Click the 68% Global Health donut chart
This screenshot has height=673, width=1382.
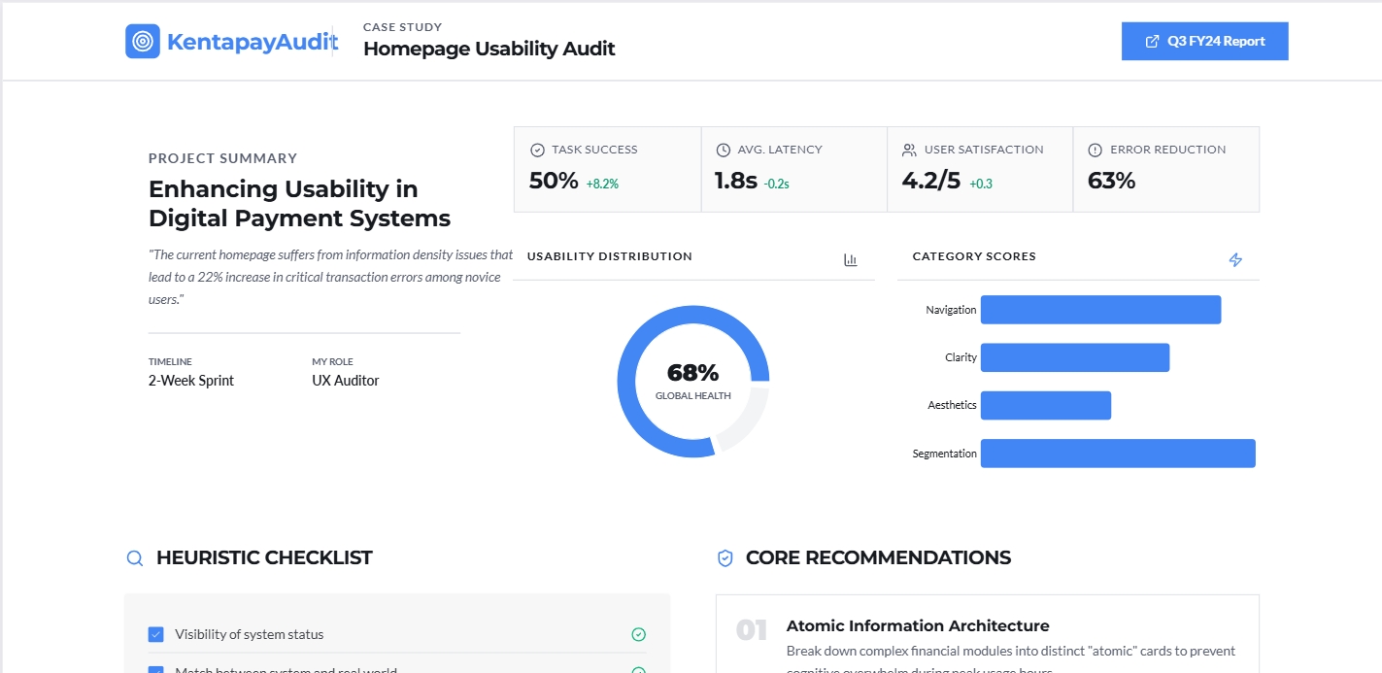[x=693, y=382]
